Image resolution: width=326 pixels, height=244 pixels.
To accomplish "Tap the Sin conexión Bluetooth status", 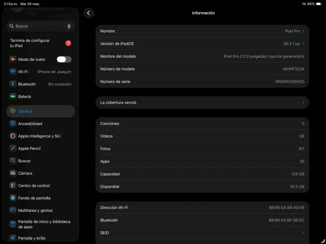I will point(59,84).
